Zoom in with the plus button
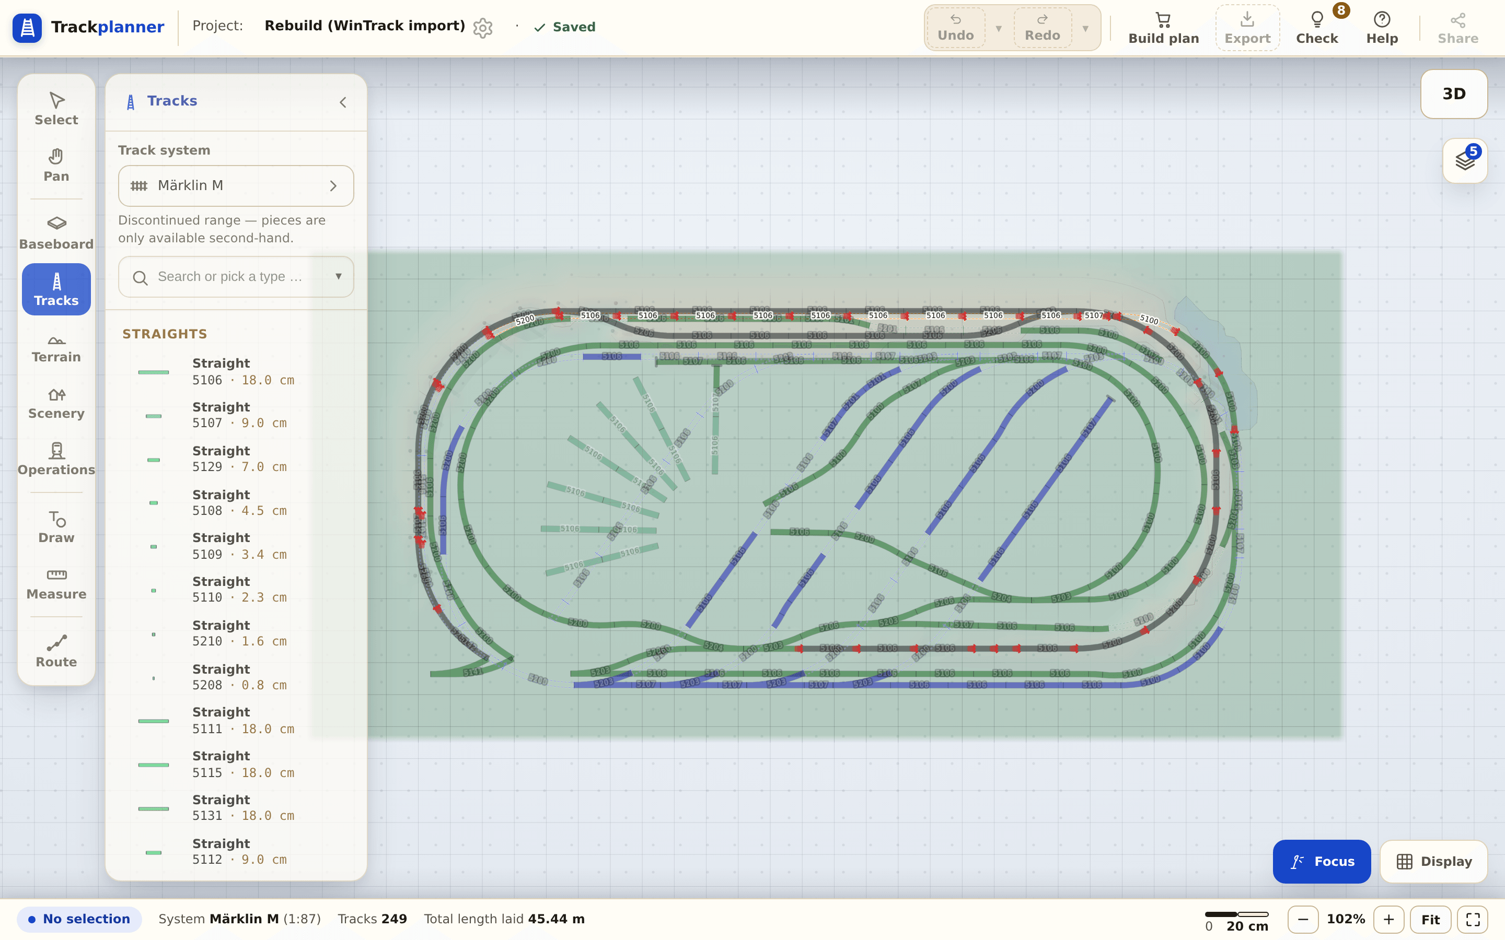 coord(1388,919)
